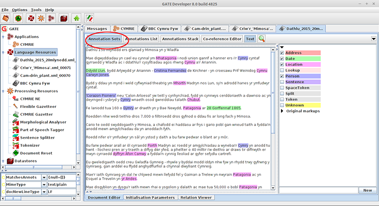Check the Split annotation checkbox
379x206 pixels.
(282, 93)
